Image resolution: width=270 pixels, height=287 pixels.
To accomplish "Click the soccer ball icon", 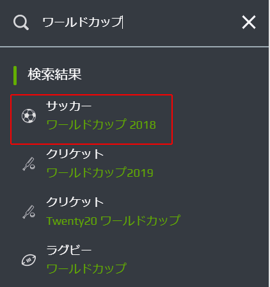I will click(29, 116).
